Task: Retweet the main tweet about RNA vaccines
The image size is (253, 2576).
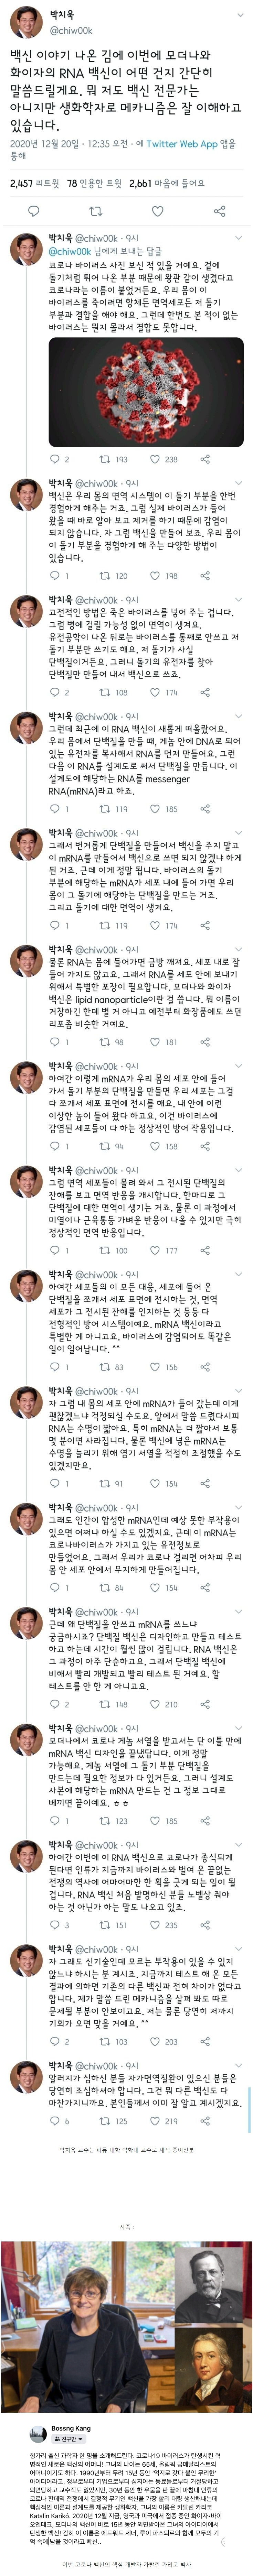Action: pos(96,211)
